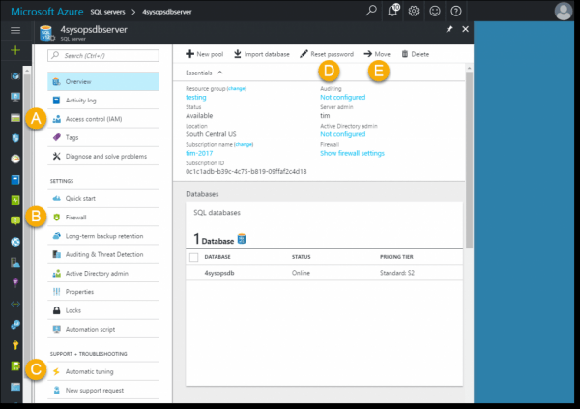Viewport: 580px width, 409px height.
Task: Open Automation script
Action: coord(103,329)
